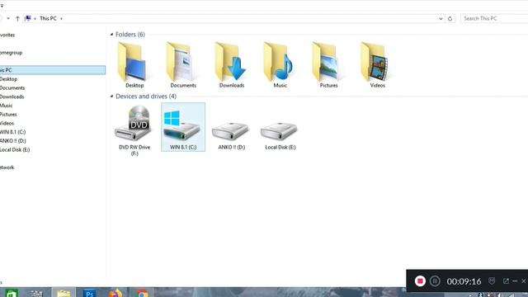
Task: Select ANKO !! (D:) in navigation pane
Action: coord(13,141)
